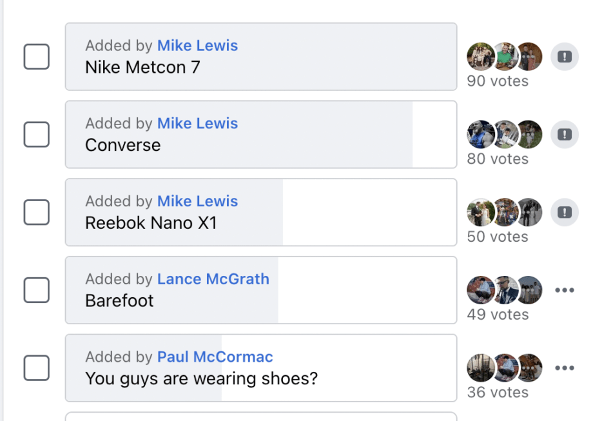Open Mike Lewis's profile from the Nike option
The height and width of the screenshot is (421, 593).
pyautogui.click(x=197, y=45)
